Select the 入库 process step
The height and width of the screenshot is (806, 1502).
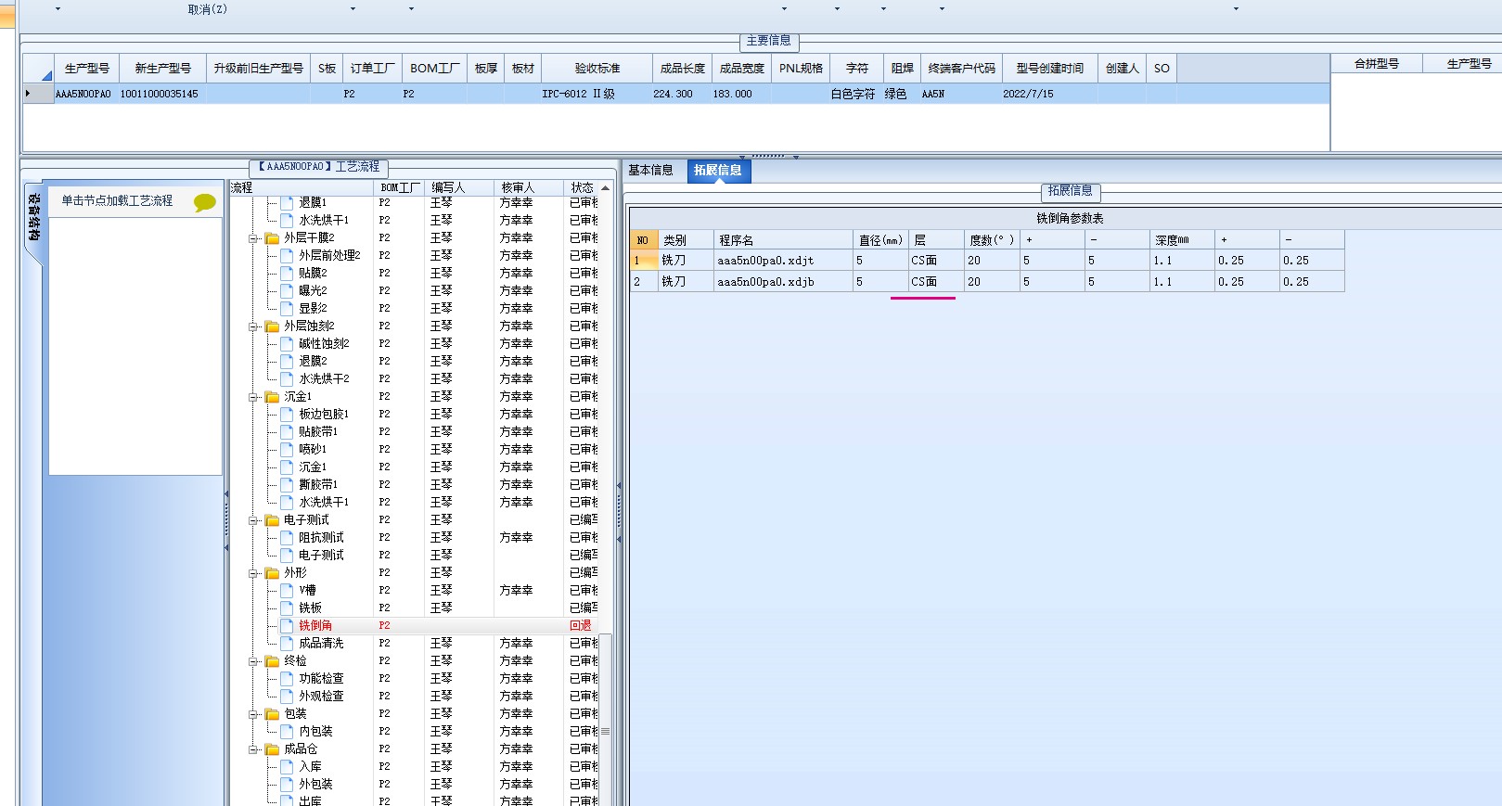click(310, 766)
